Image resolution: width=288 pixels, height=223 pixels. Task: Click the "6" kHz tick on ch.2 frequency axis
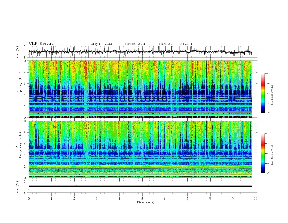click(x=25, y=144)
